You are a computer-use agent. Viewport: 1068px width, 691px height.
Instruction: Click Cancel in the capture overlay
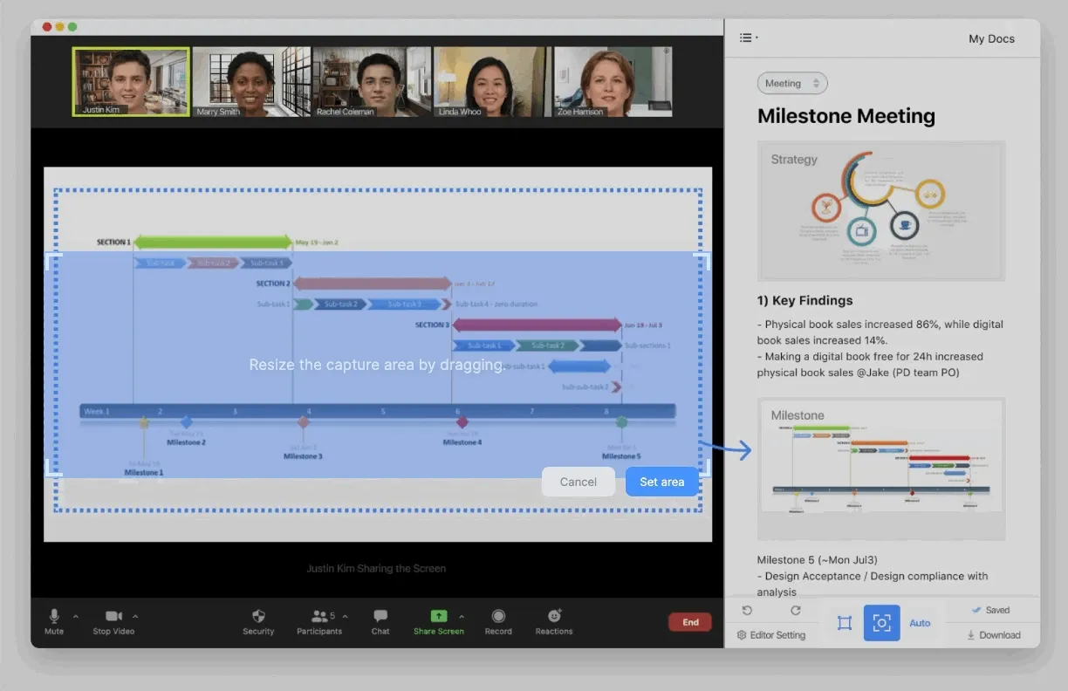(x=578, y=482)
